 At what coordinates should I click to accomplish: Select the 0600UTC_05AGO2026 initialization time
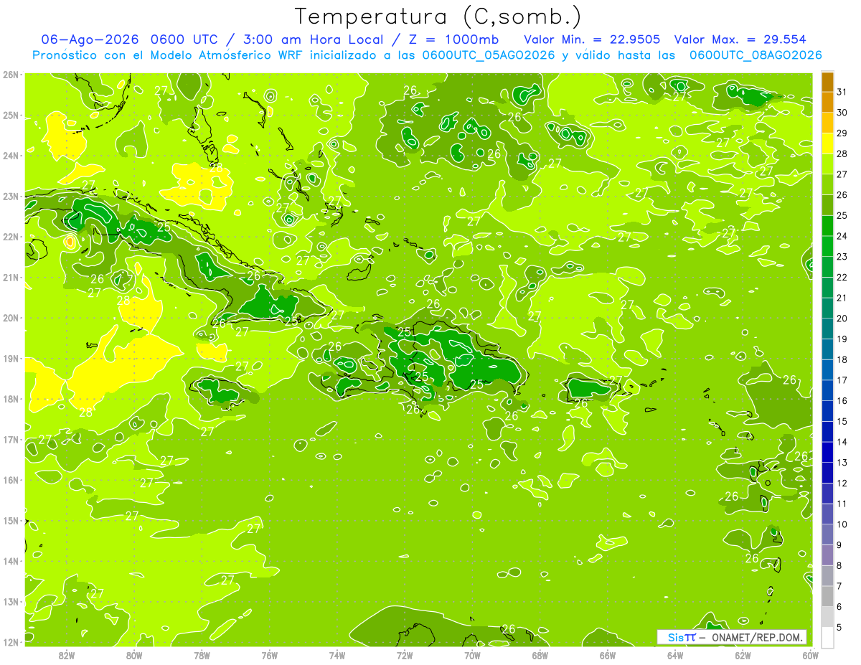pyautogui.click(x=489, y=55)
